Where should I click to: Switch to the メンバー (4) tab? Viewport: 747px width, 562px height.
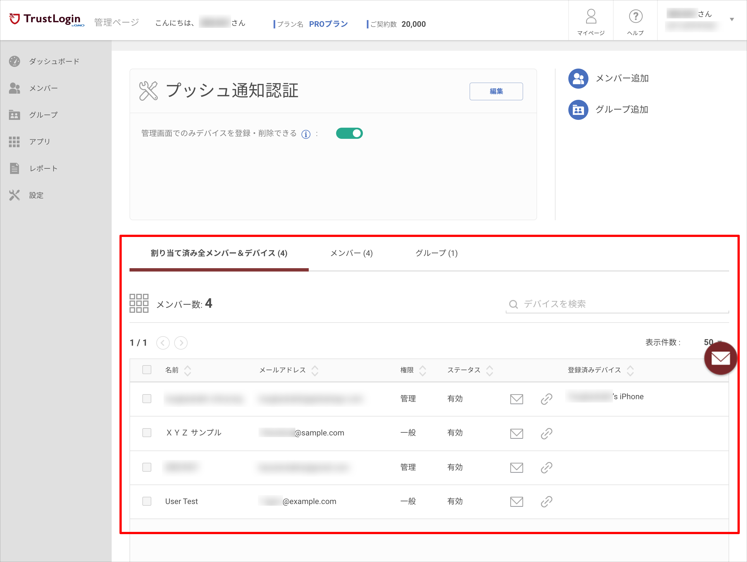pyautogui.click(x=351, y=253)
